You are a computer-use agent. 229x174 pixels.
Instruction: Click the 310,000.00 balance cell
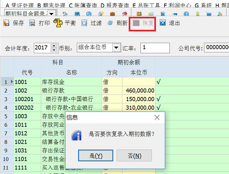point(139,107)
